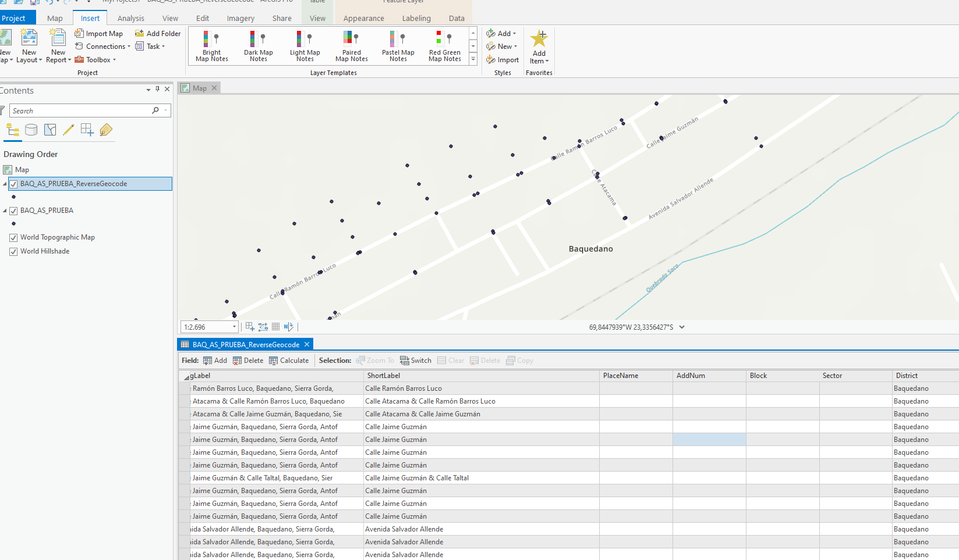
Task: Click the Switch selection button
Action: pyautogui.click(x=416, y=361)
